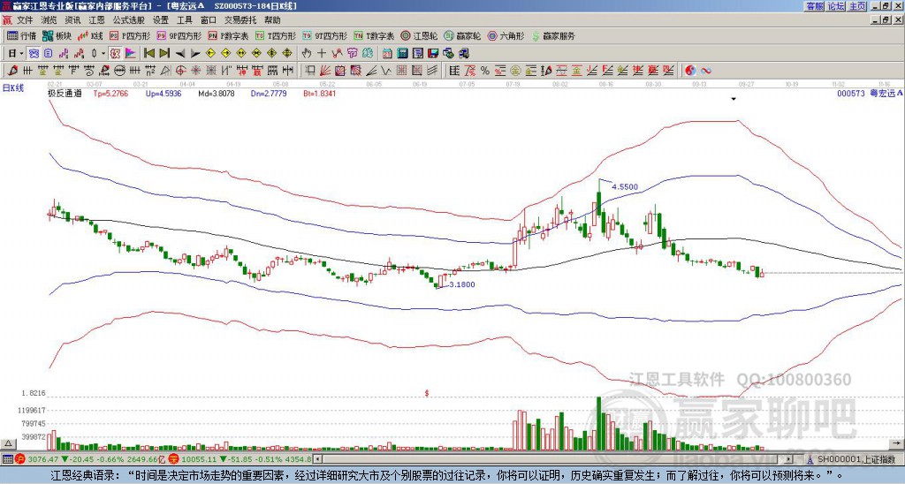The height and width of the screenshot is (484, 905).
Task: Open the 六角形 hexagon tool
Action: click(506, 35)
